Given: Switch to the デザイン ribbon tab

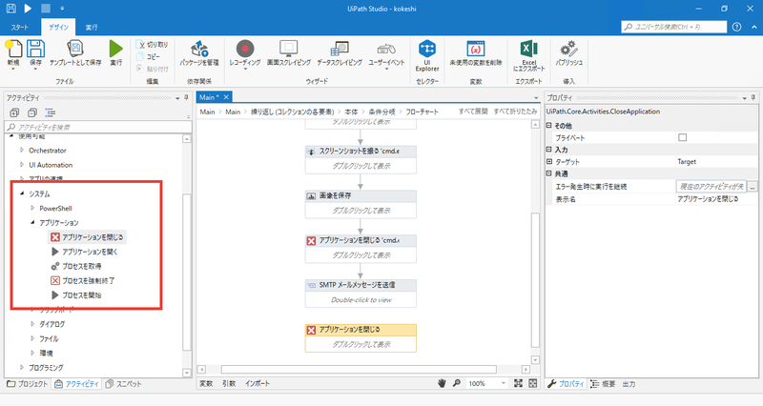Looking at the screenshot, I should tap(58, 28).
